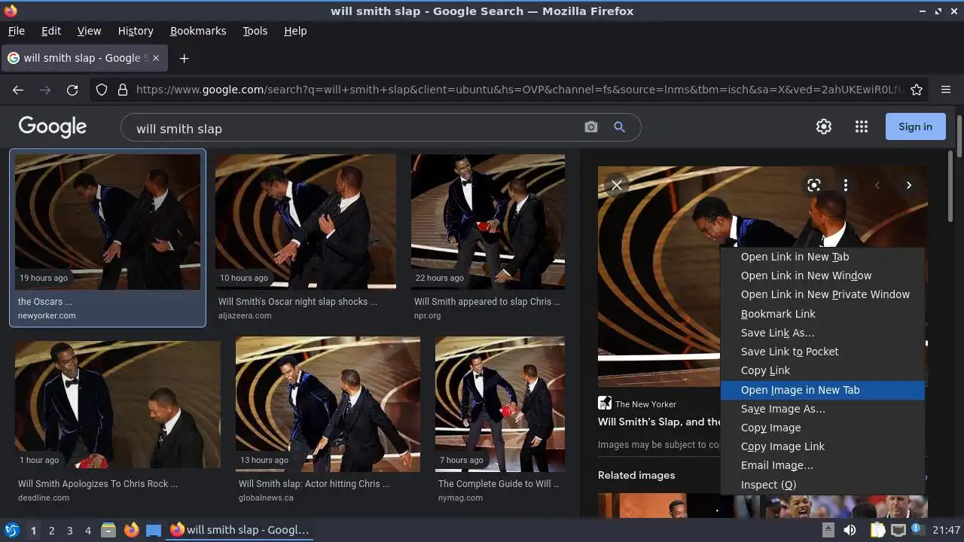
Task: Open a new tab with the plus button
Action: (x=184, y=58)
